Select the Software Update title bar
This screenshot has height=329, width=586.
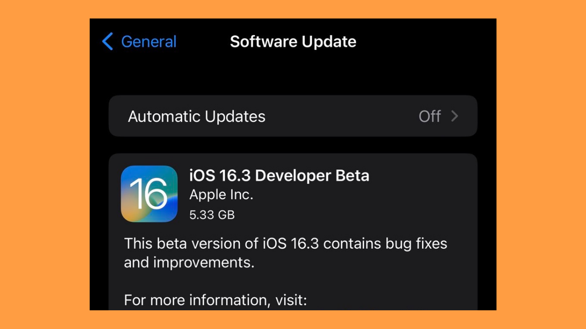pos(293,42)
